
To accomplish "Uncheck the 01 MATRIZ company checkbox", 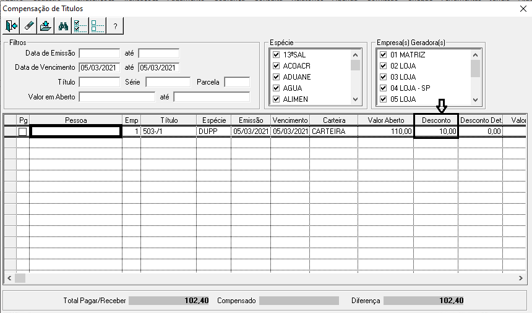I will (384, 54).
